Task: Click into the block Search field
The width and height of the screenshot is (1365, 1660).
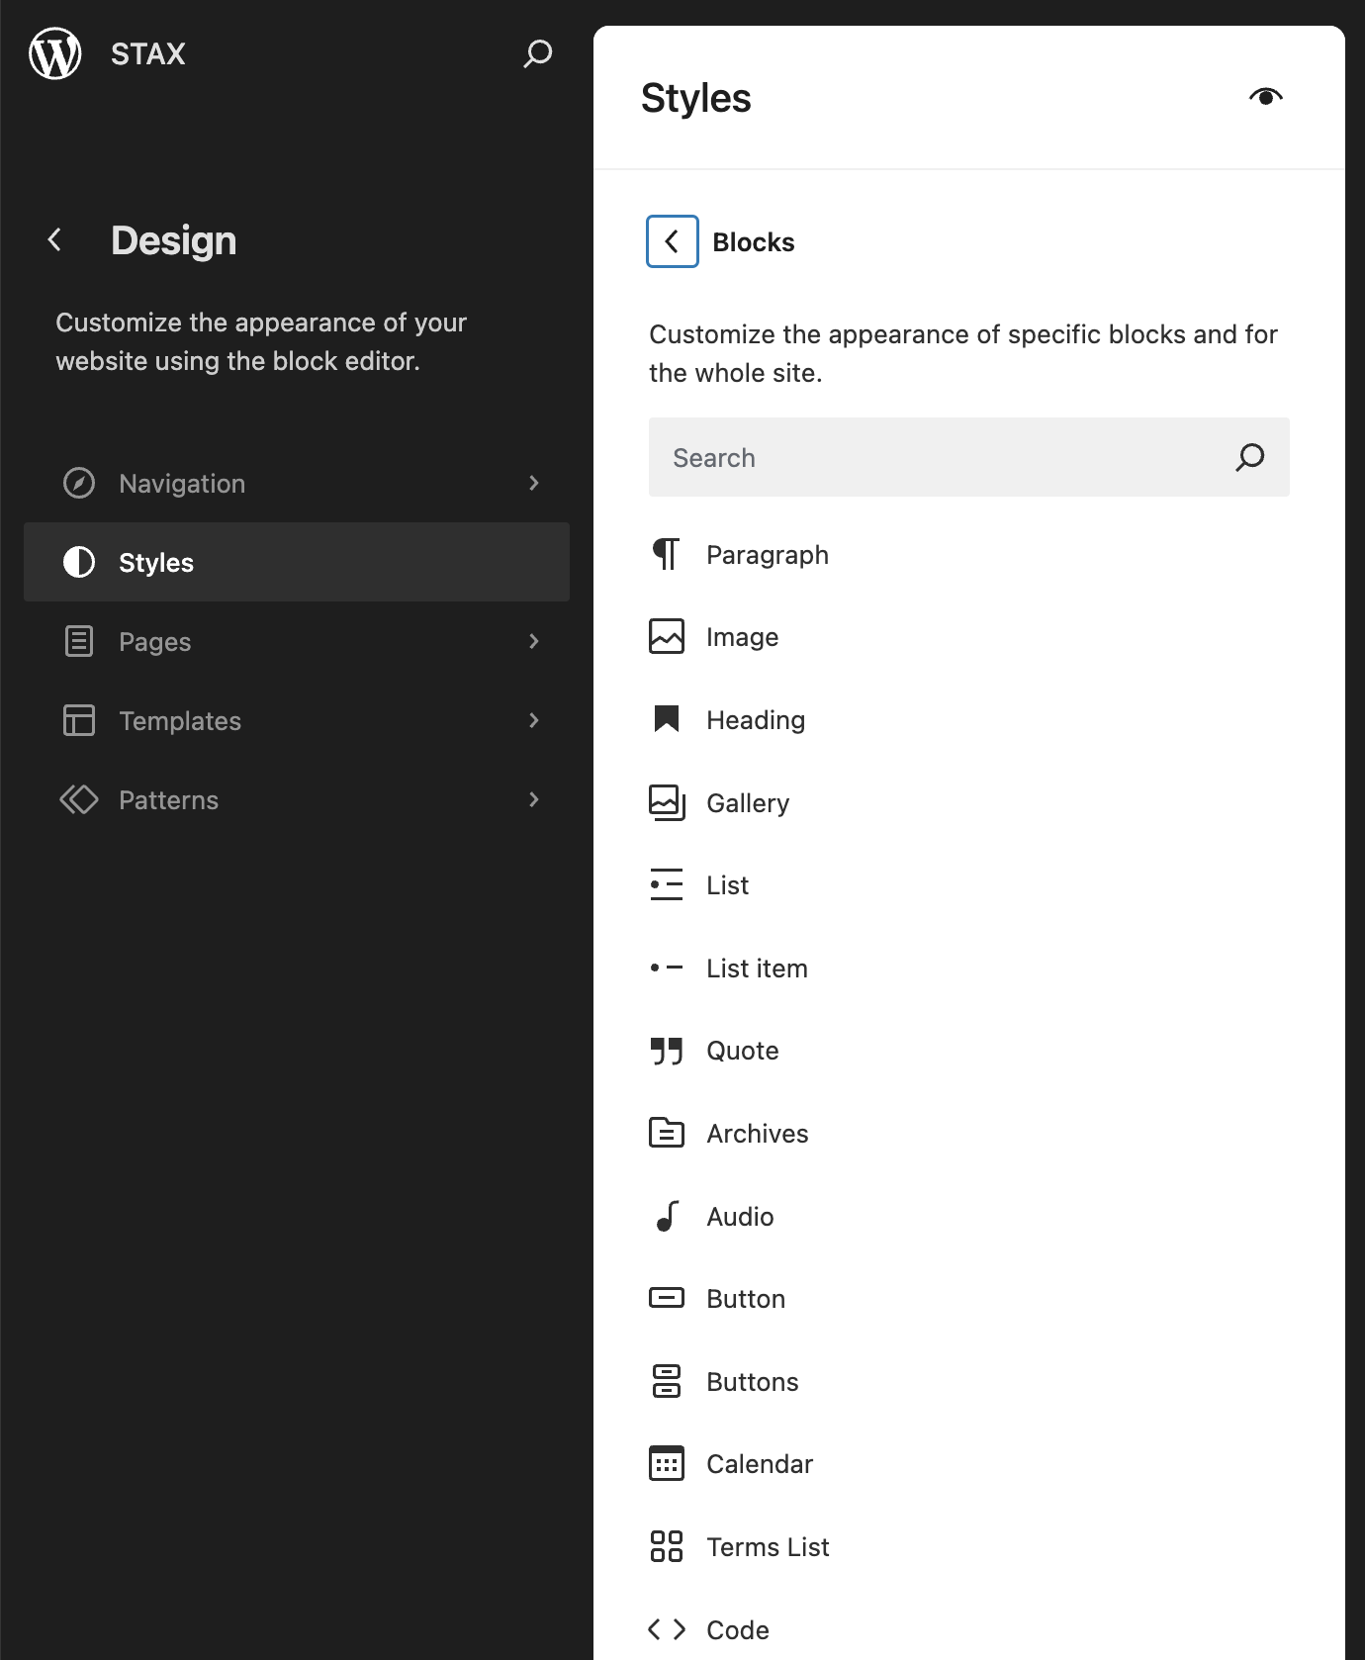Action: click(969, 457)
